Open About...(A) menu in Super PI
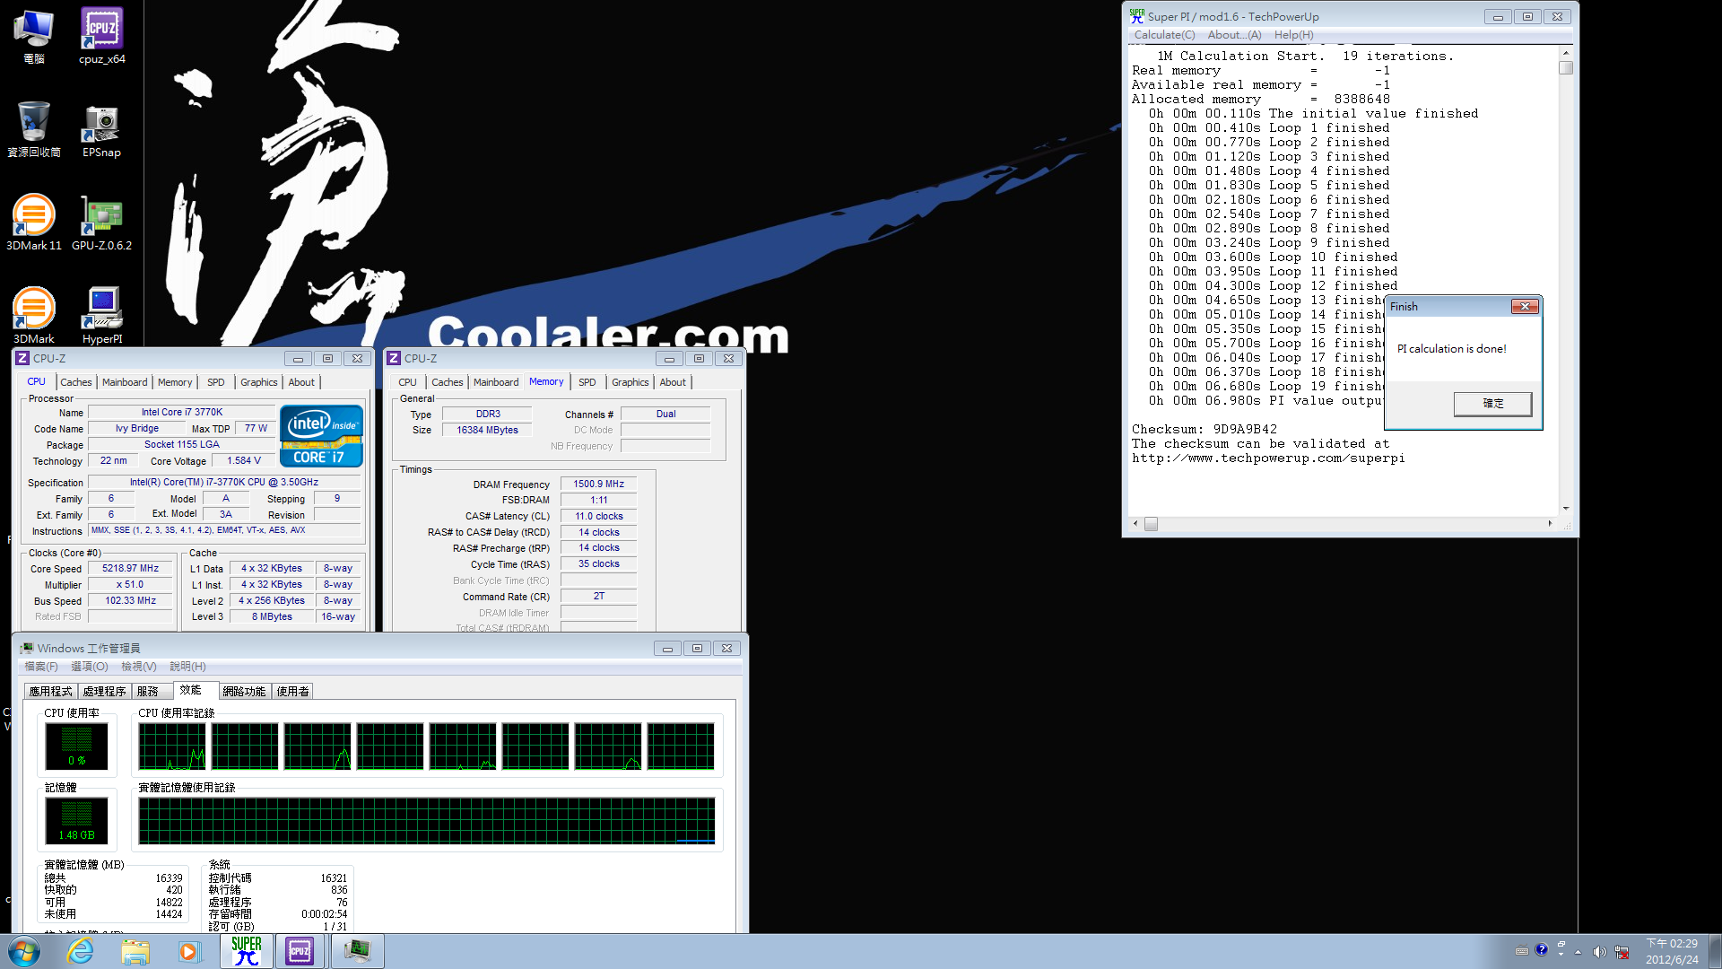Image resolution: width=1722 pixels, height=969 pixels. click(1234, 35)
